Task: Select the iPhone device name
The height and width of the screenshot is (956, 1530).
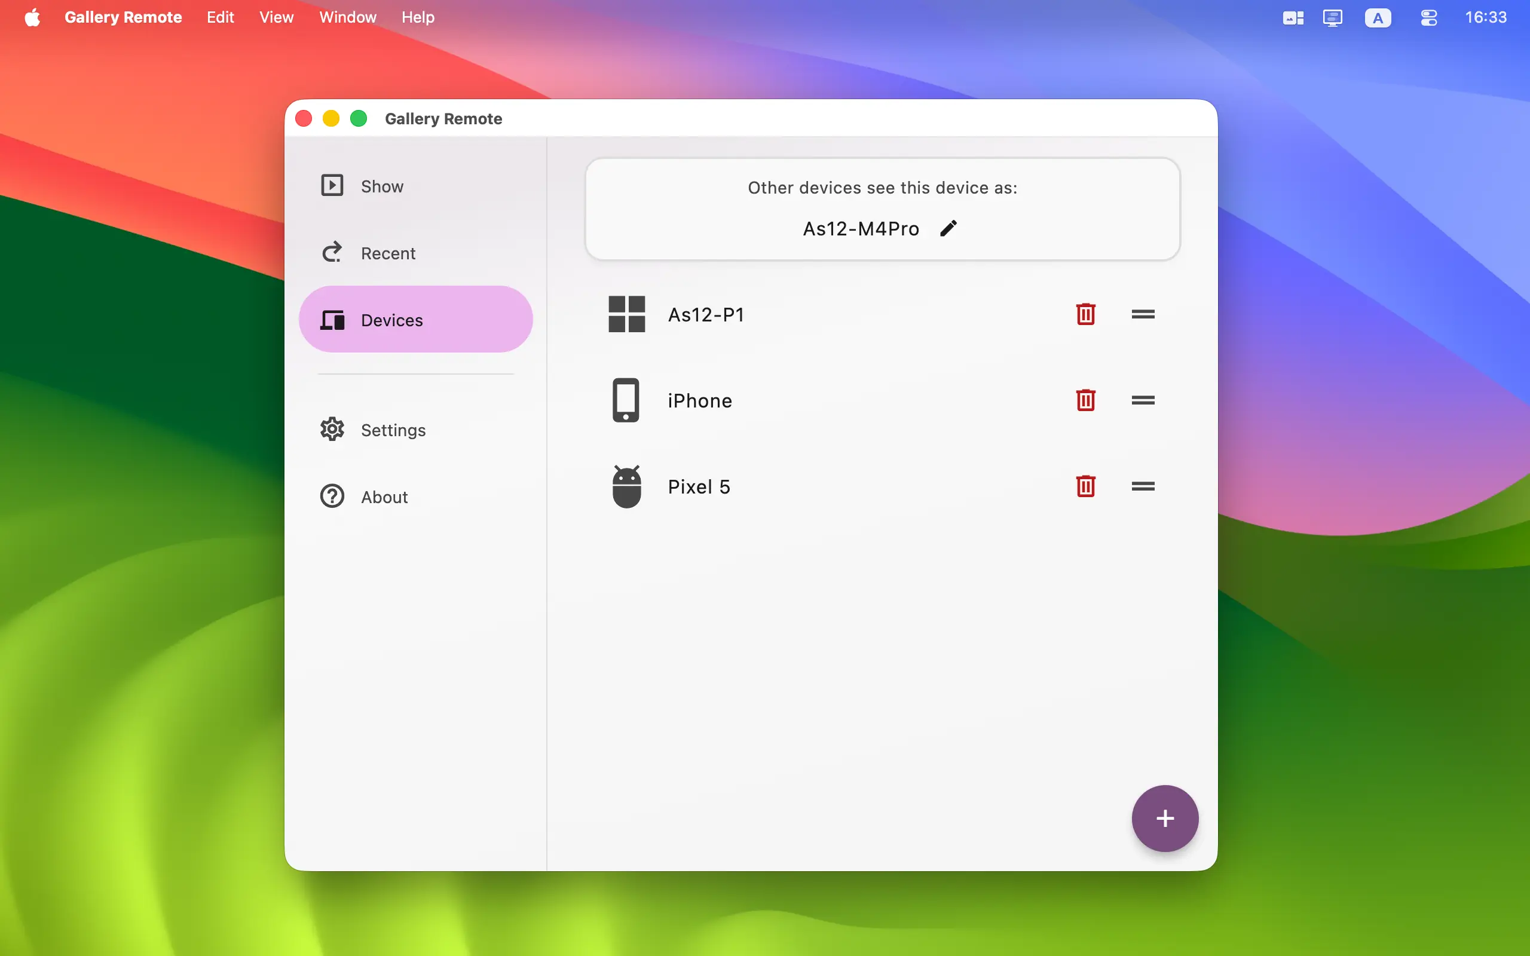Action: (700, 400)
